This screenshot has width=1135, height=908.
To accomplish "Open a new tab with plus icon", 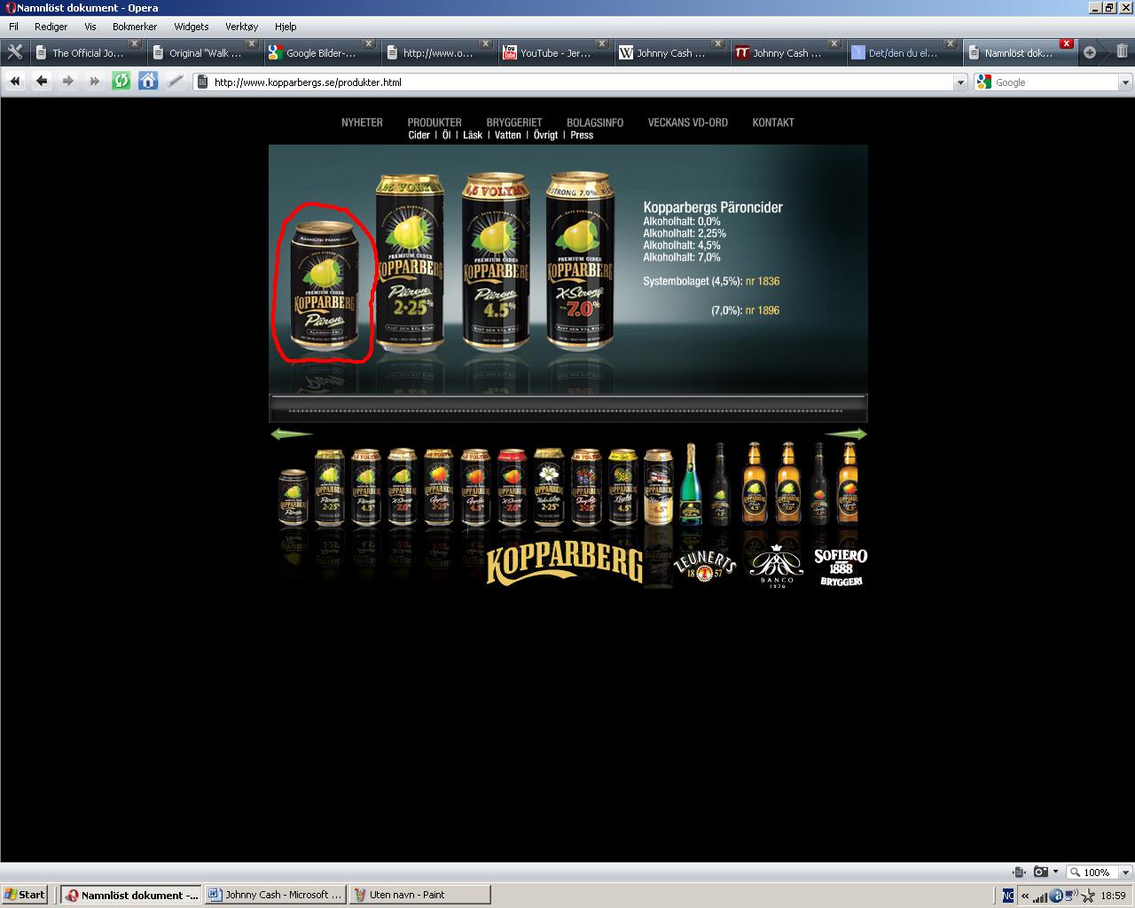I will 1090,52.
